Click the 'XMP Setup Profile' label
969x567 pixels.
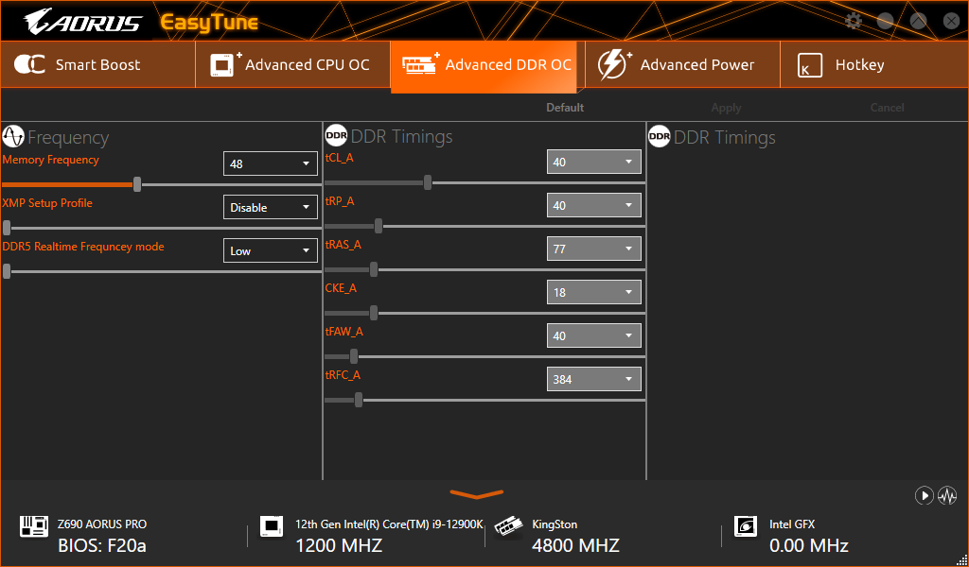[x=47, y=203]
